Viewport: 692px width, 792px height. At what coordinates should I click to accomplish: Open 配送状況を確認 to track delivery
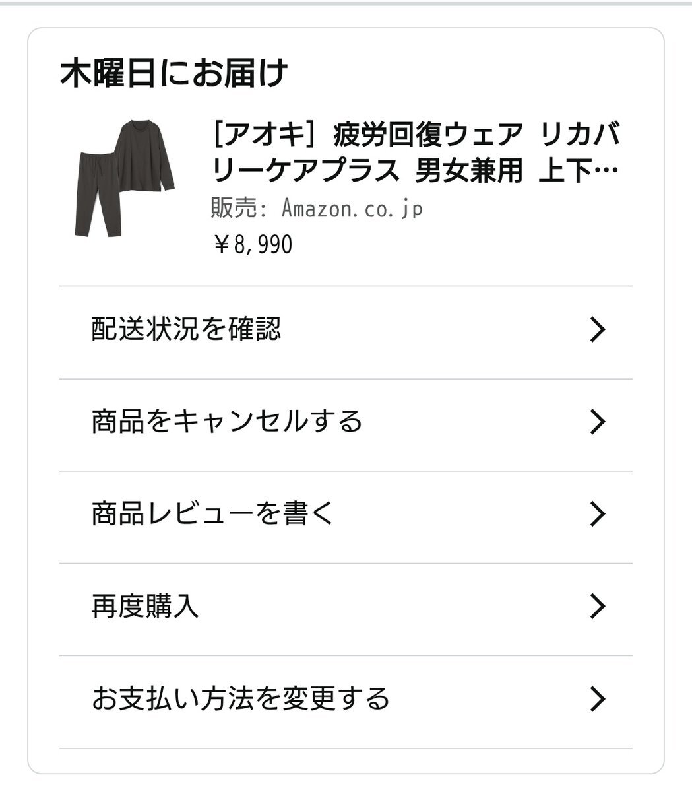click(x=187, y=329)
